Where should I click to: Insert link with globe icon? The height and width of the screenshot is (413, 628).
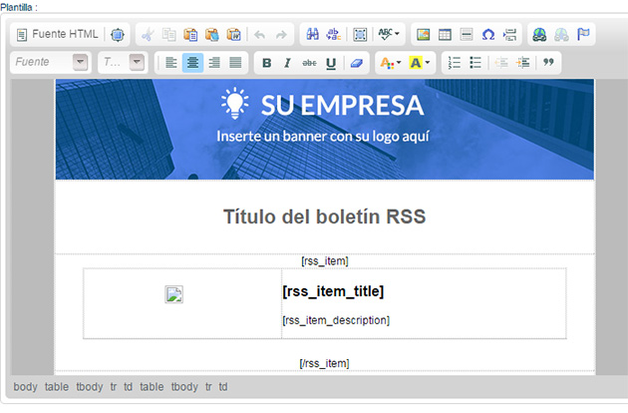point(539,35)
